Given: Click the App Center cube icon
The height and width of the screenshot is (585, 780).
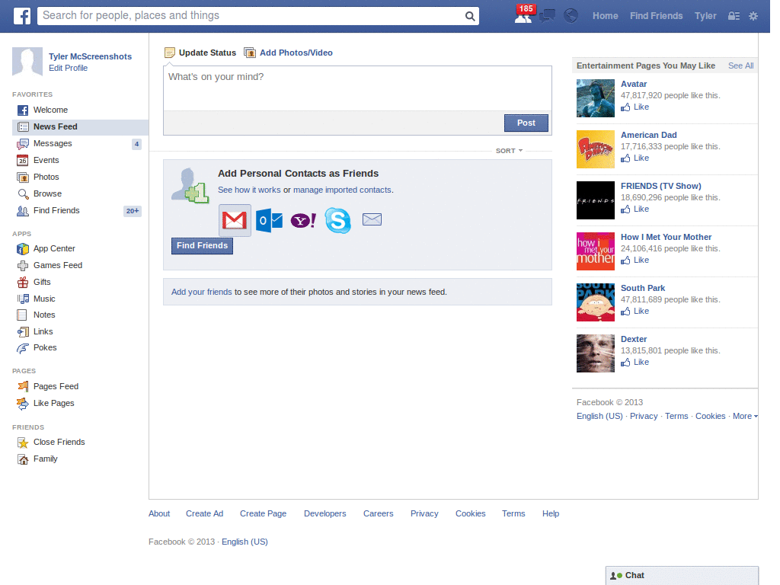Looking at the screenshot, I should tap(23, 249).
